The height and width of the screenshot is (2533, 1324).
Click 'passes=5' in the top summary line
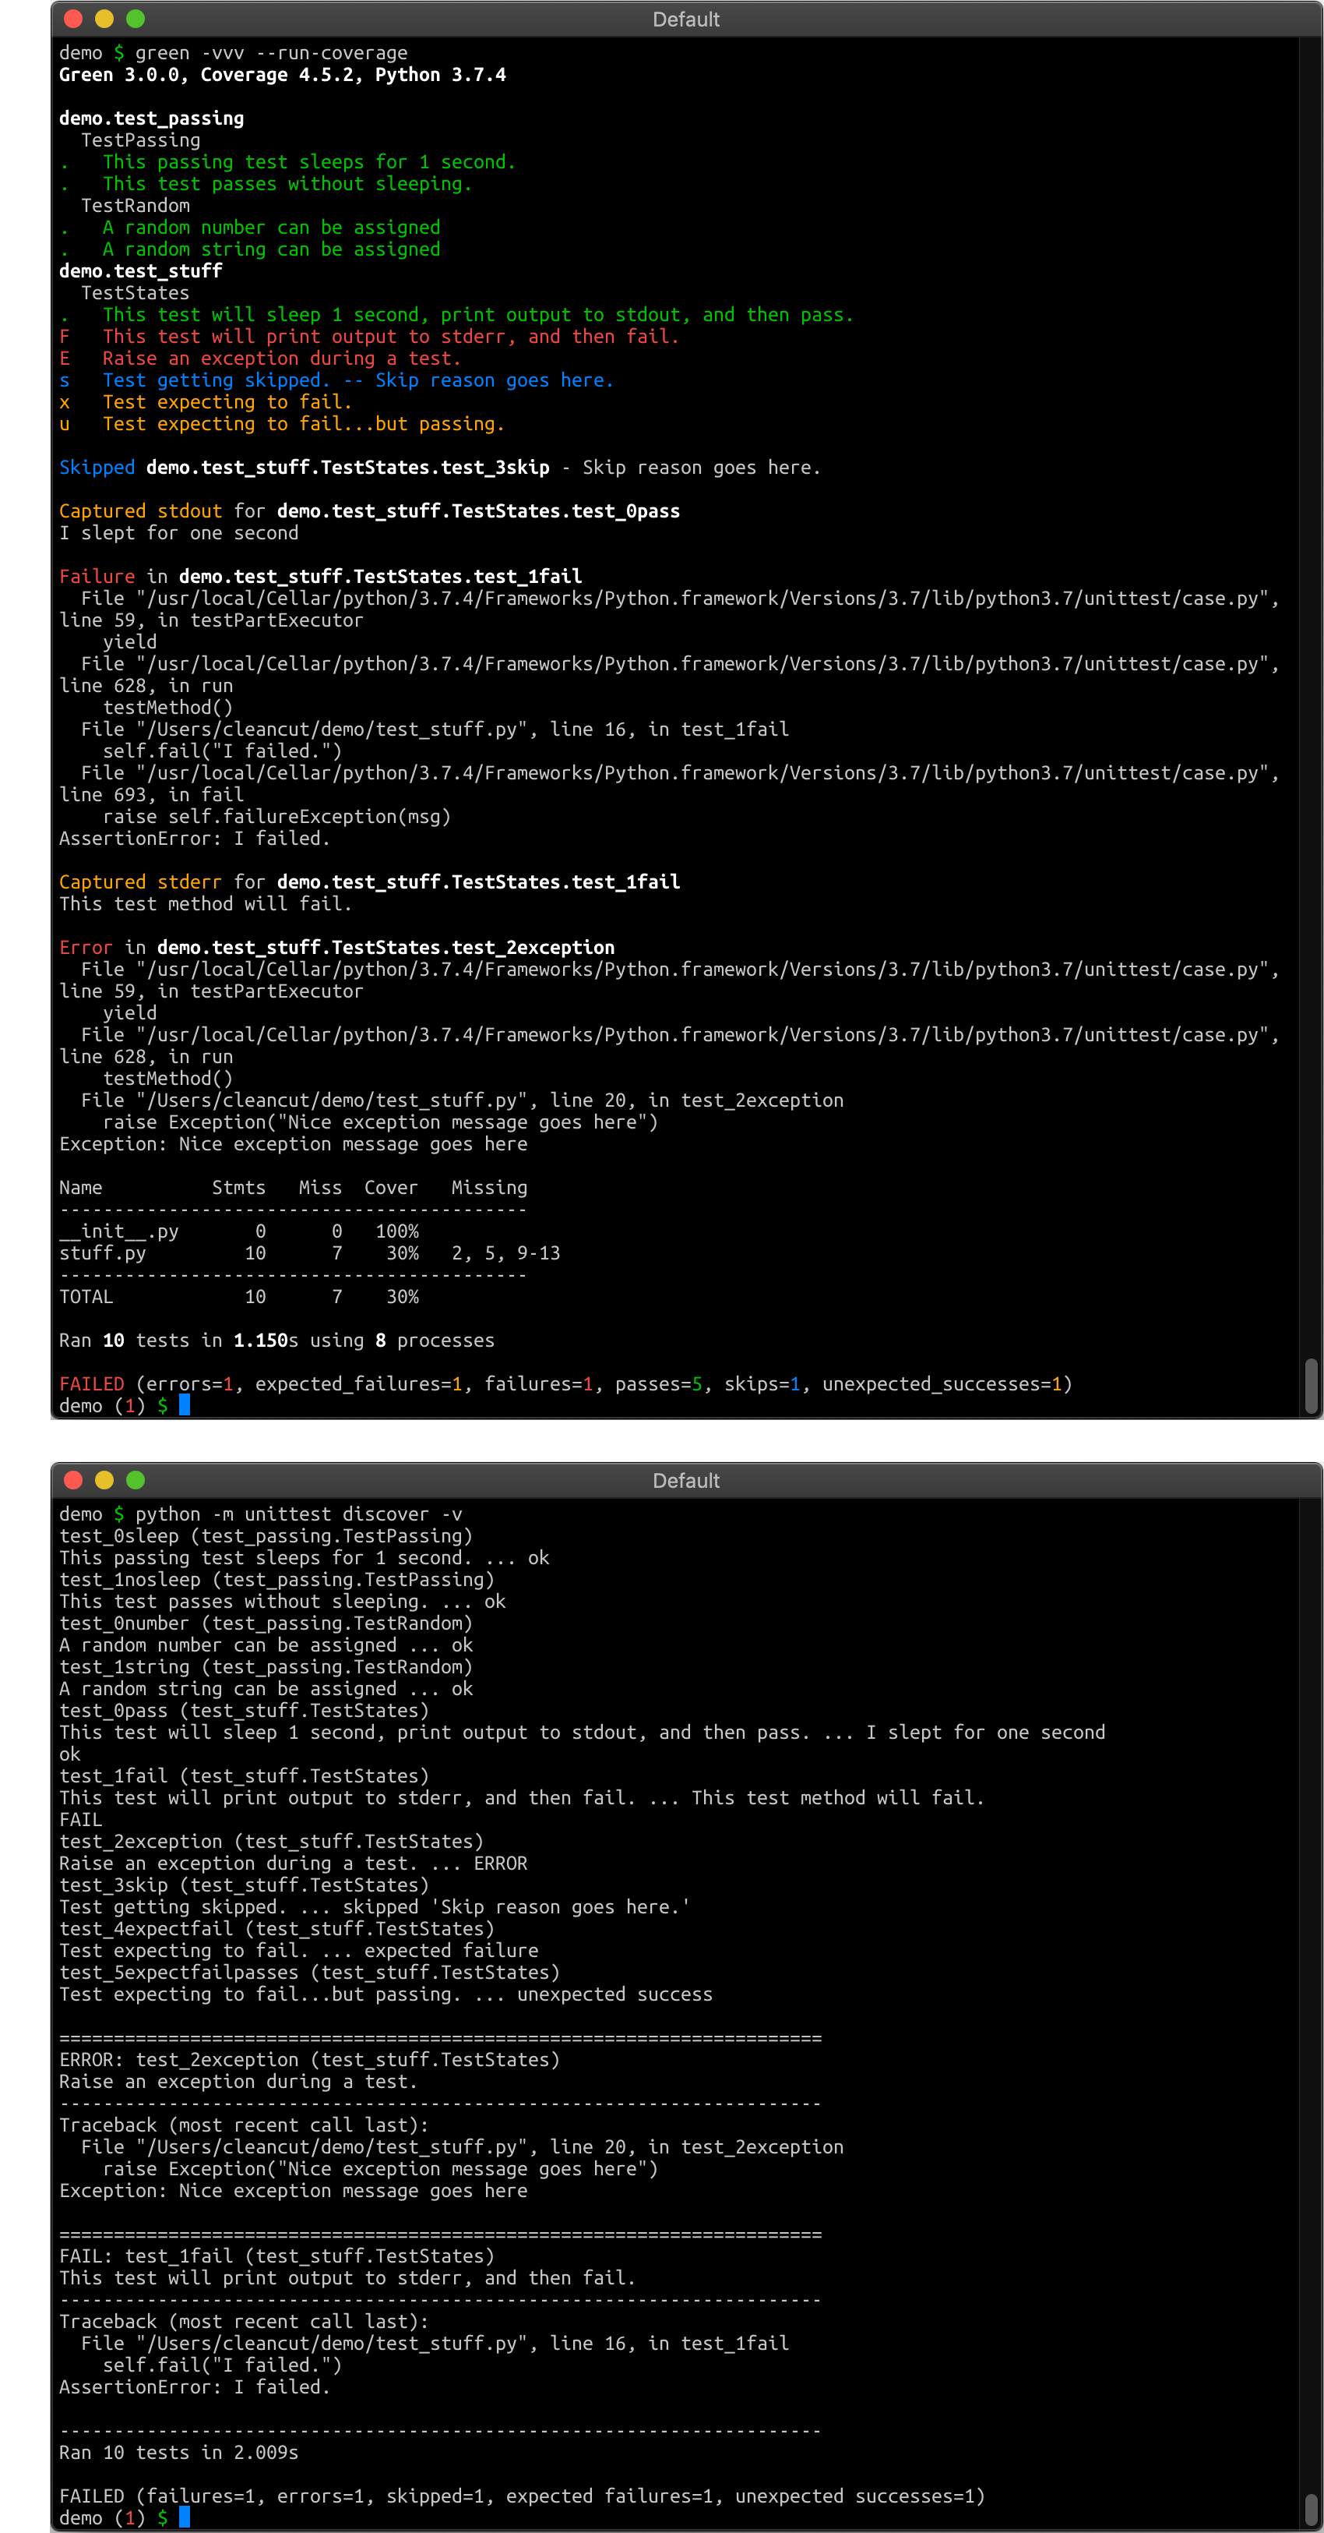click(659, 1383)
